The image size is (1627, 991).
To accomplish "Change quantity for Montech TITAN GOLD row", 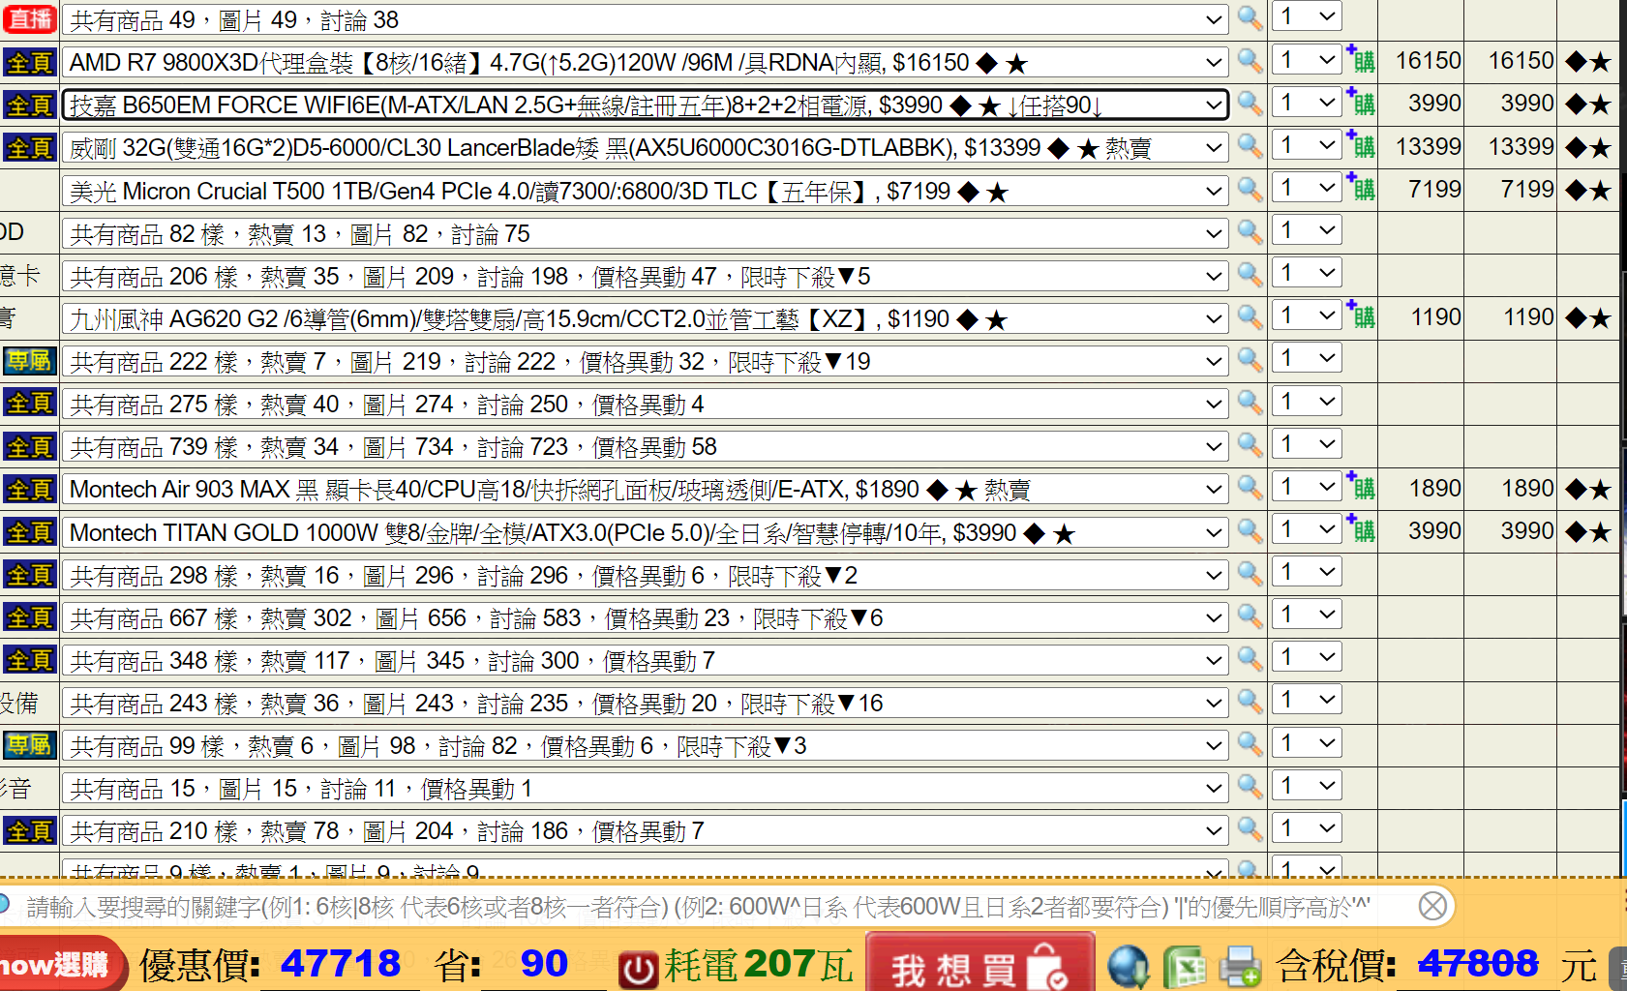I will (1307, 529).
